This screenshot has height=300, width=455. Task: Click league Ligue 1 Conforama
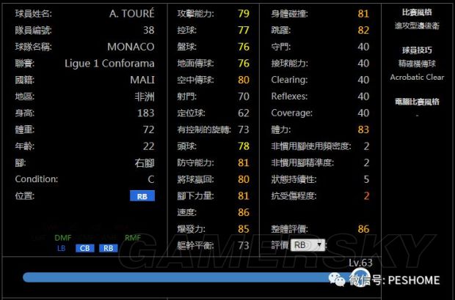click(109, 64)
